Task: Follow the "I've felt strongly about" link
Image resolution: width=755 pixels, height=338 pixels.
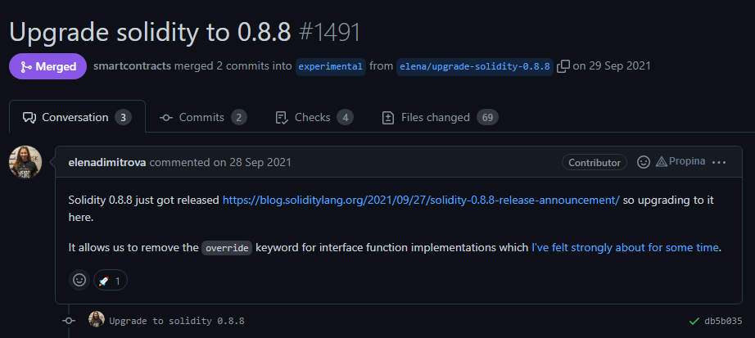Action: [x=626, y=246]
